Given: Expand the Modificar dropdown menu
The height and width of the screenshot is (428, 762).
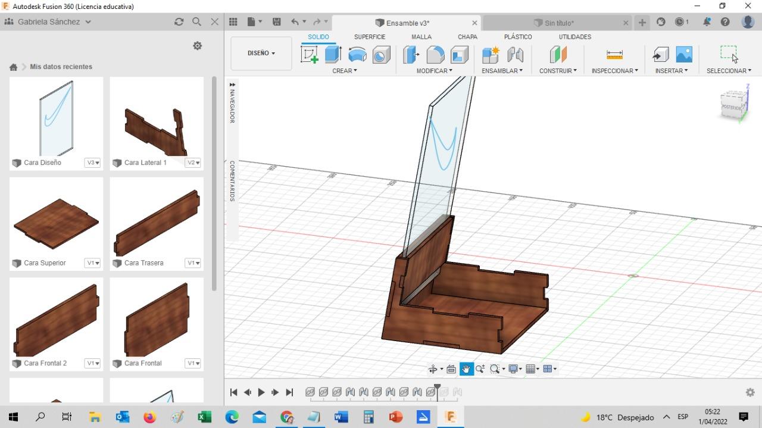Looking at the screenshot, I should (x=434, y=71).
